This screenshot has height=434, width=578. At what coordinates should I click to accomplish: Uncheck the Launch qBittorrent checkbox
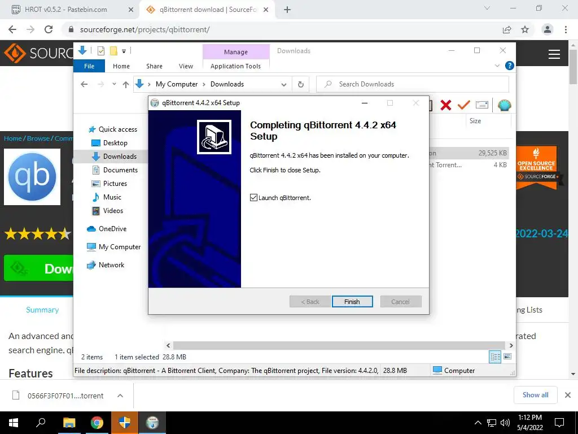tap(253, 197)
